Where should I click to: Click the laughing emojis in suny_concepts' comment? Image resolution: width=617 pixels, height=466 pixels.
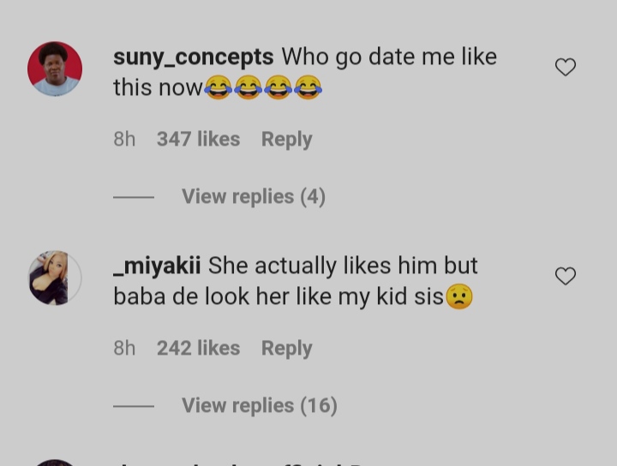point(263,87)
